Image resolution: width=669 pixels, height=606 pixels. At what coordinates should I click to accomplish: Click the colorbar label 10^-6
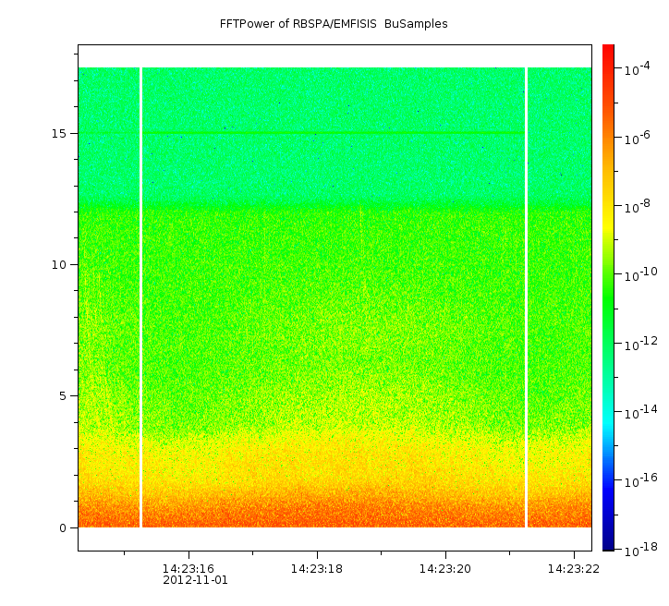click(x=638, y=138)
